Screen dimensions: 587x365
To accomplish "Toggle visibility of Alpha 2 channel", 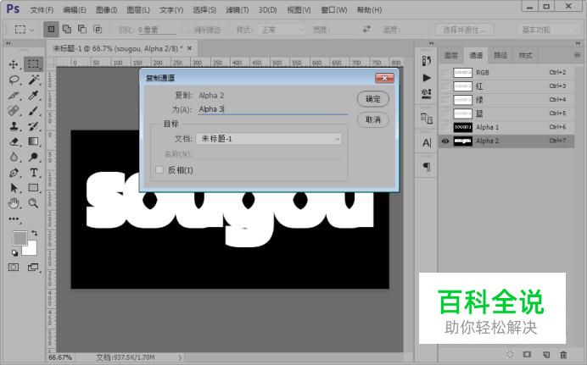I will point(445,141).
